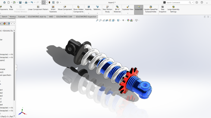Screen dimensions: 211x118
Task: Open Large Assembly Settings
Action: (x=173, y=9)
